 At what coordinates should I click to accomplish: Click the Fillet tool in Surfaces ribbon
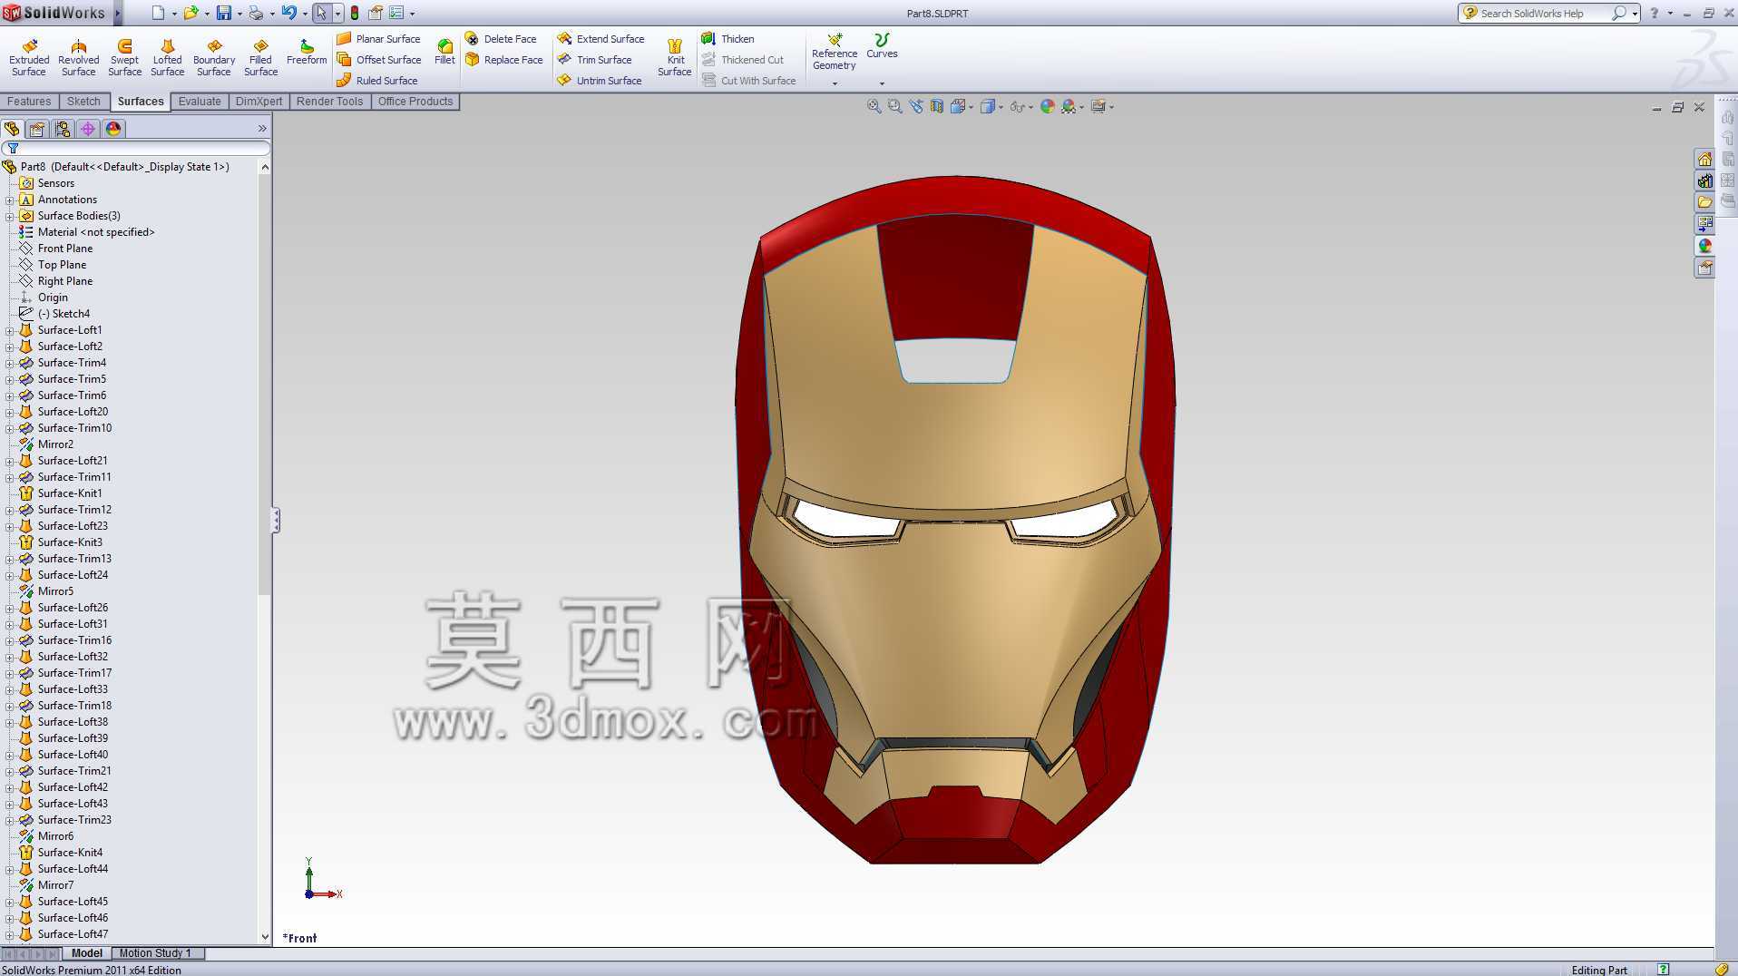444,52
